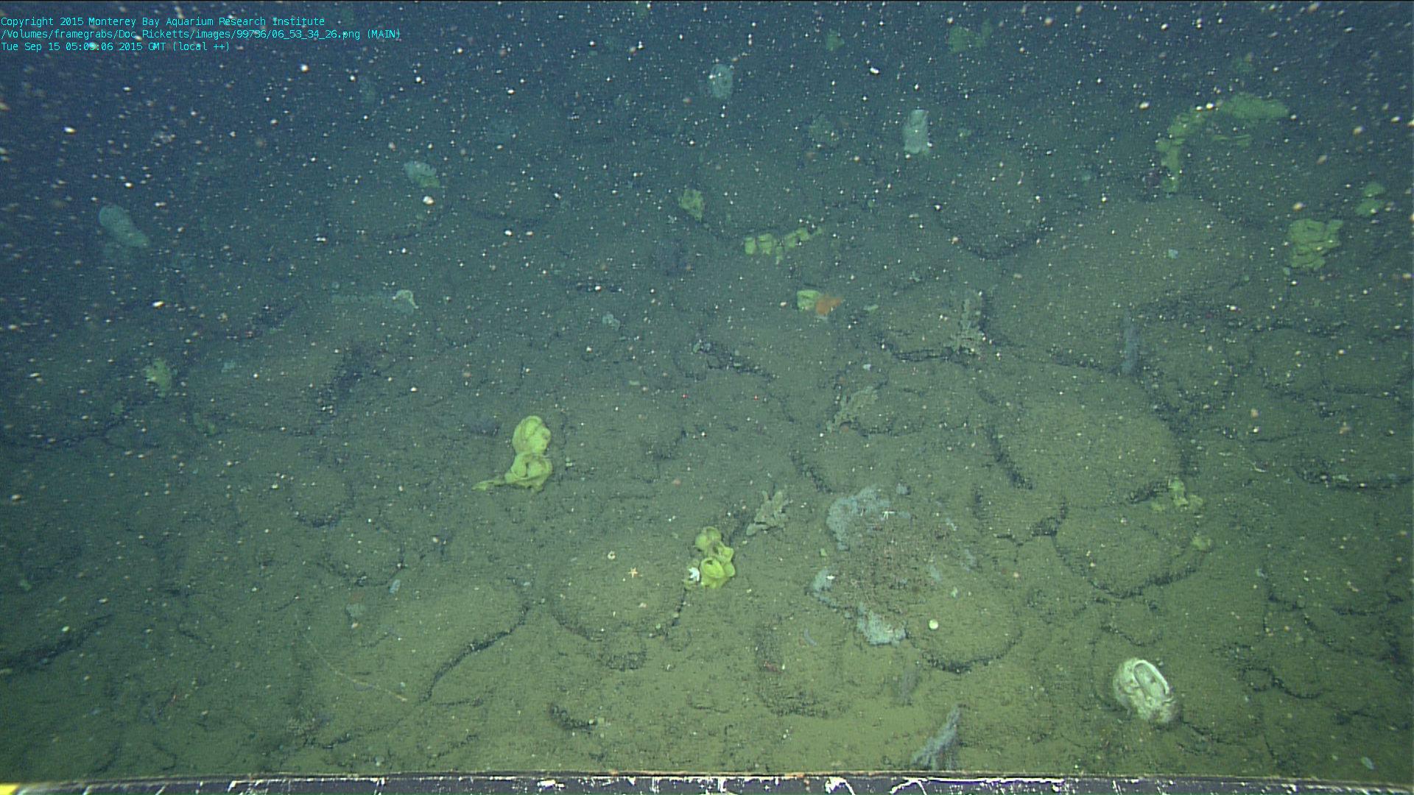Click the ROV frame bar along bottom edge

(x=707, y=785)
